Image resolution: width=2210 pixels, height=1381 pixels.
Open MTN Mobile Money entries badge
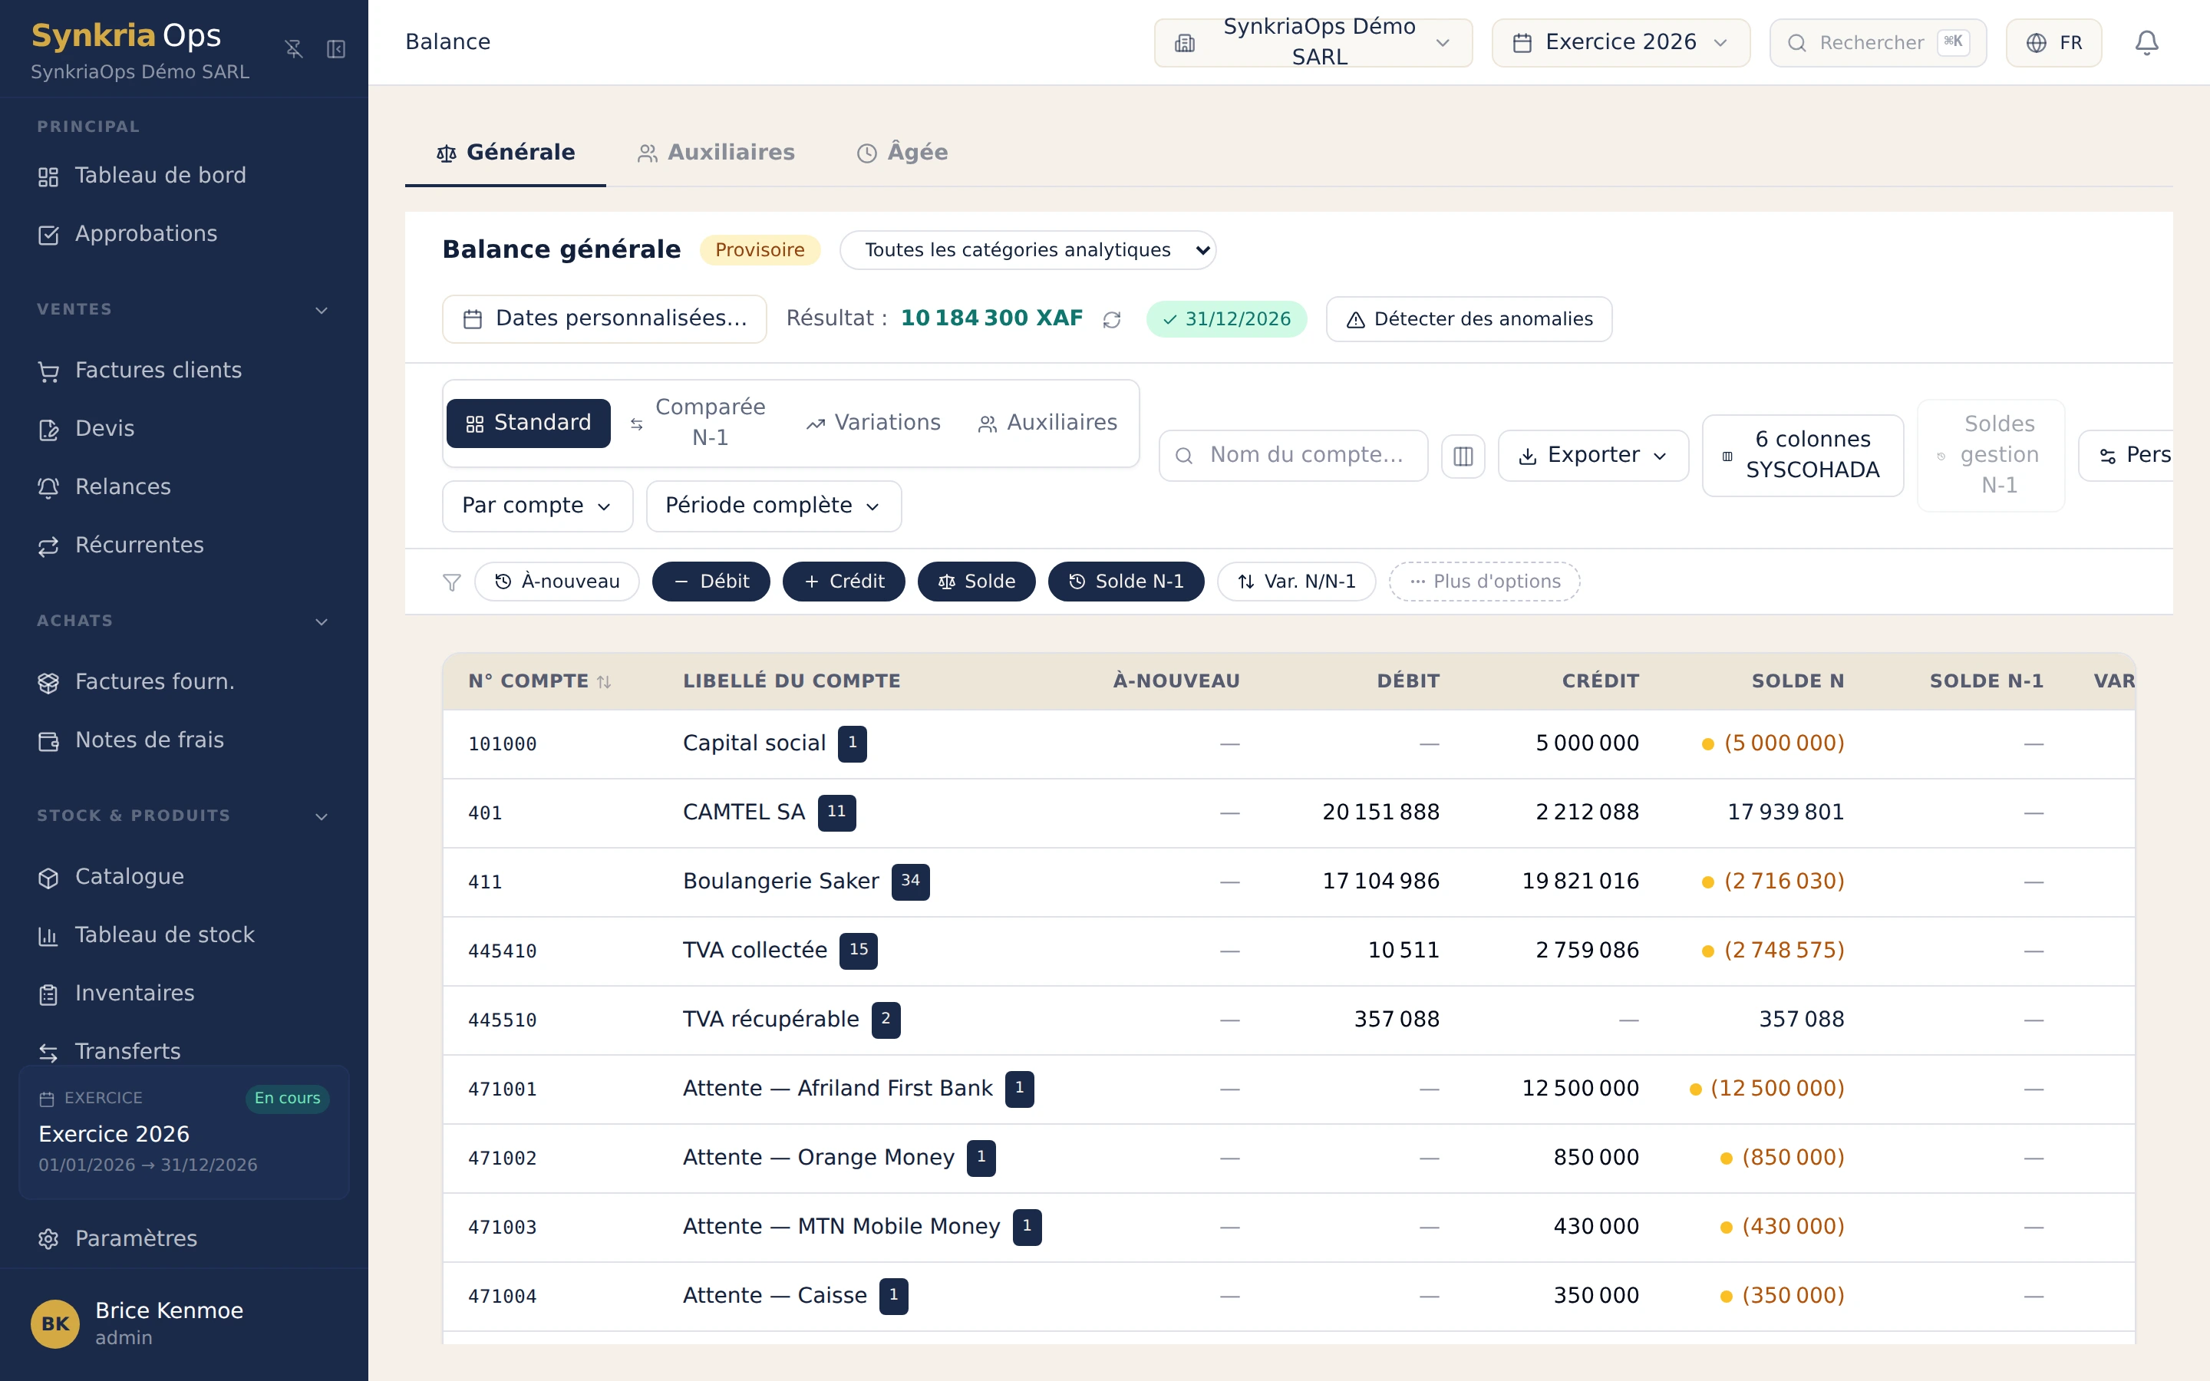[1027, 1227]
